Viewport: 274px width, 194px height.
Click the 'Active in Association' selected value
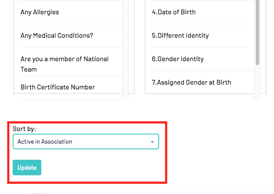coord(45,141)
